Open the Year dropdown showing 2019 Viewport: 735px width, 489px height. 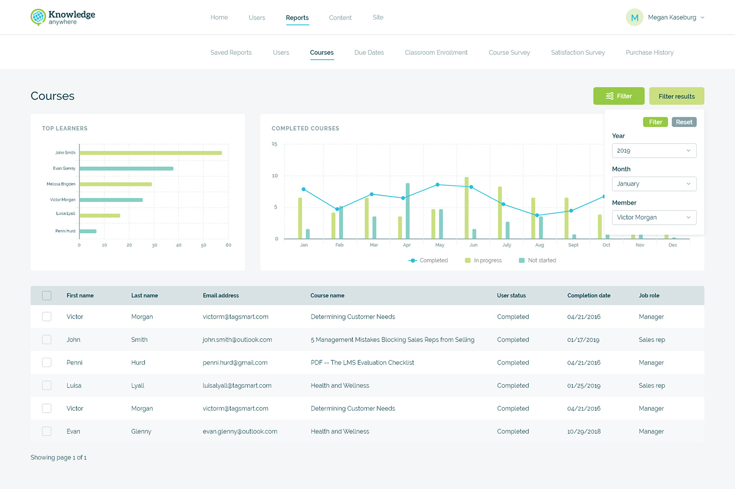pos(654,151)
